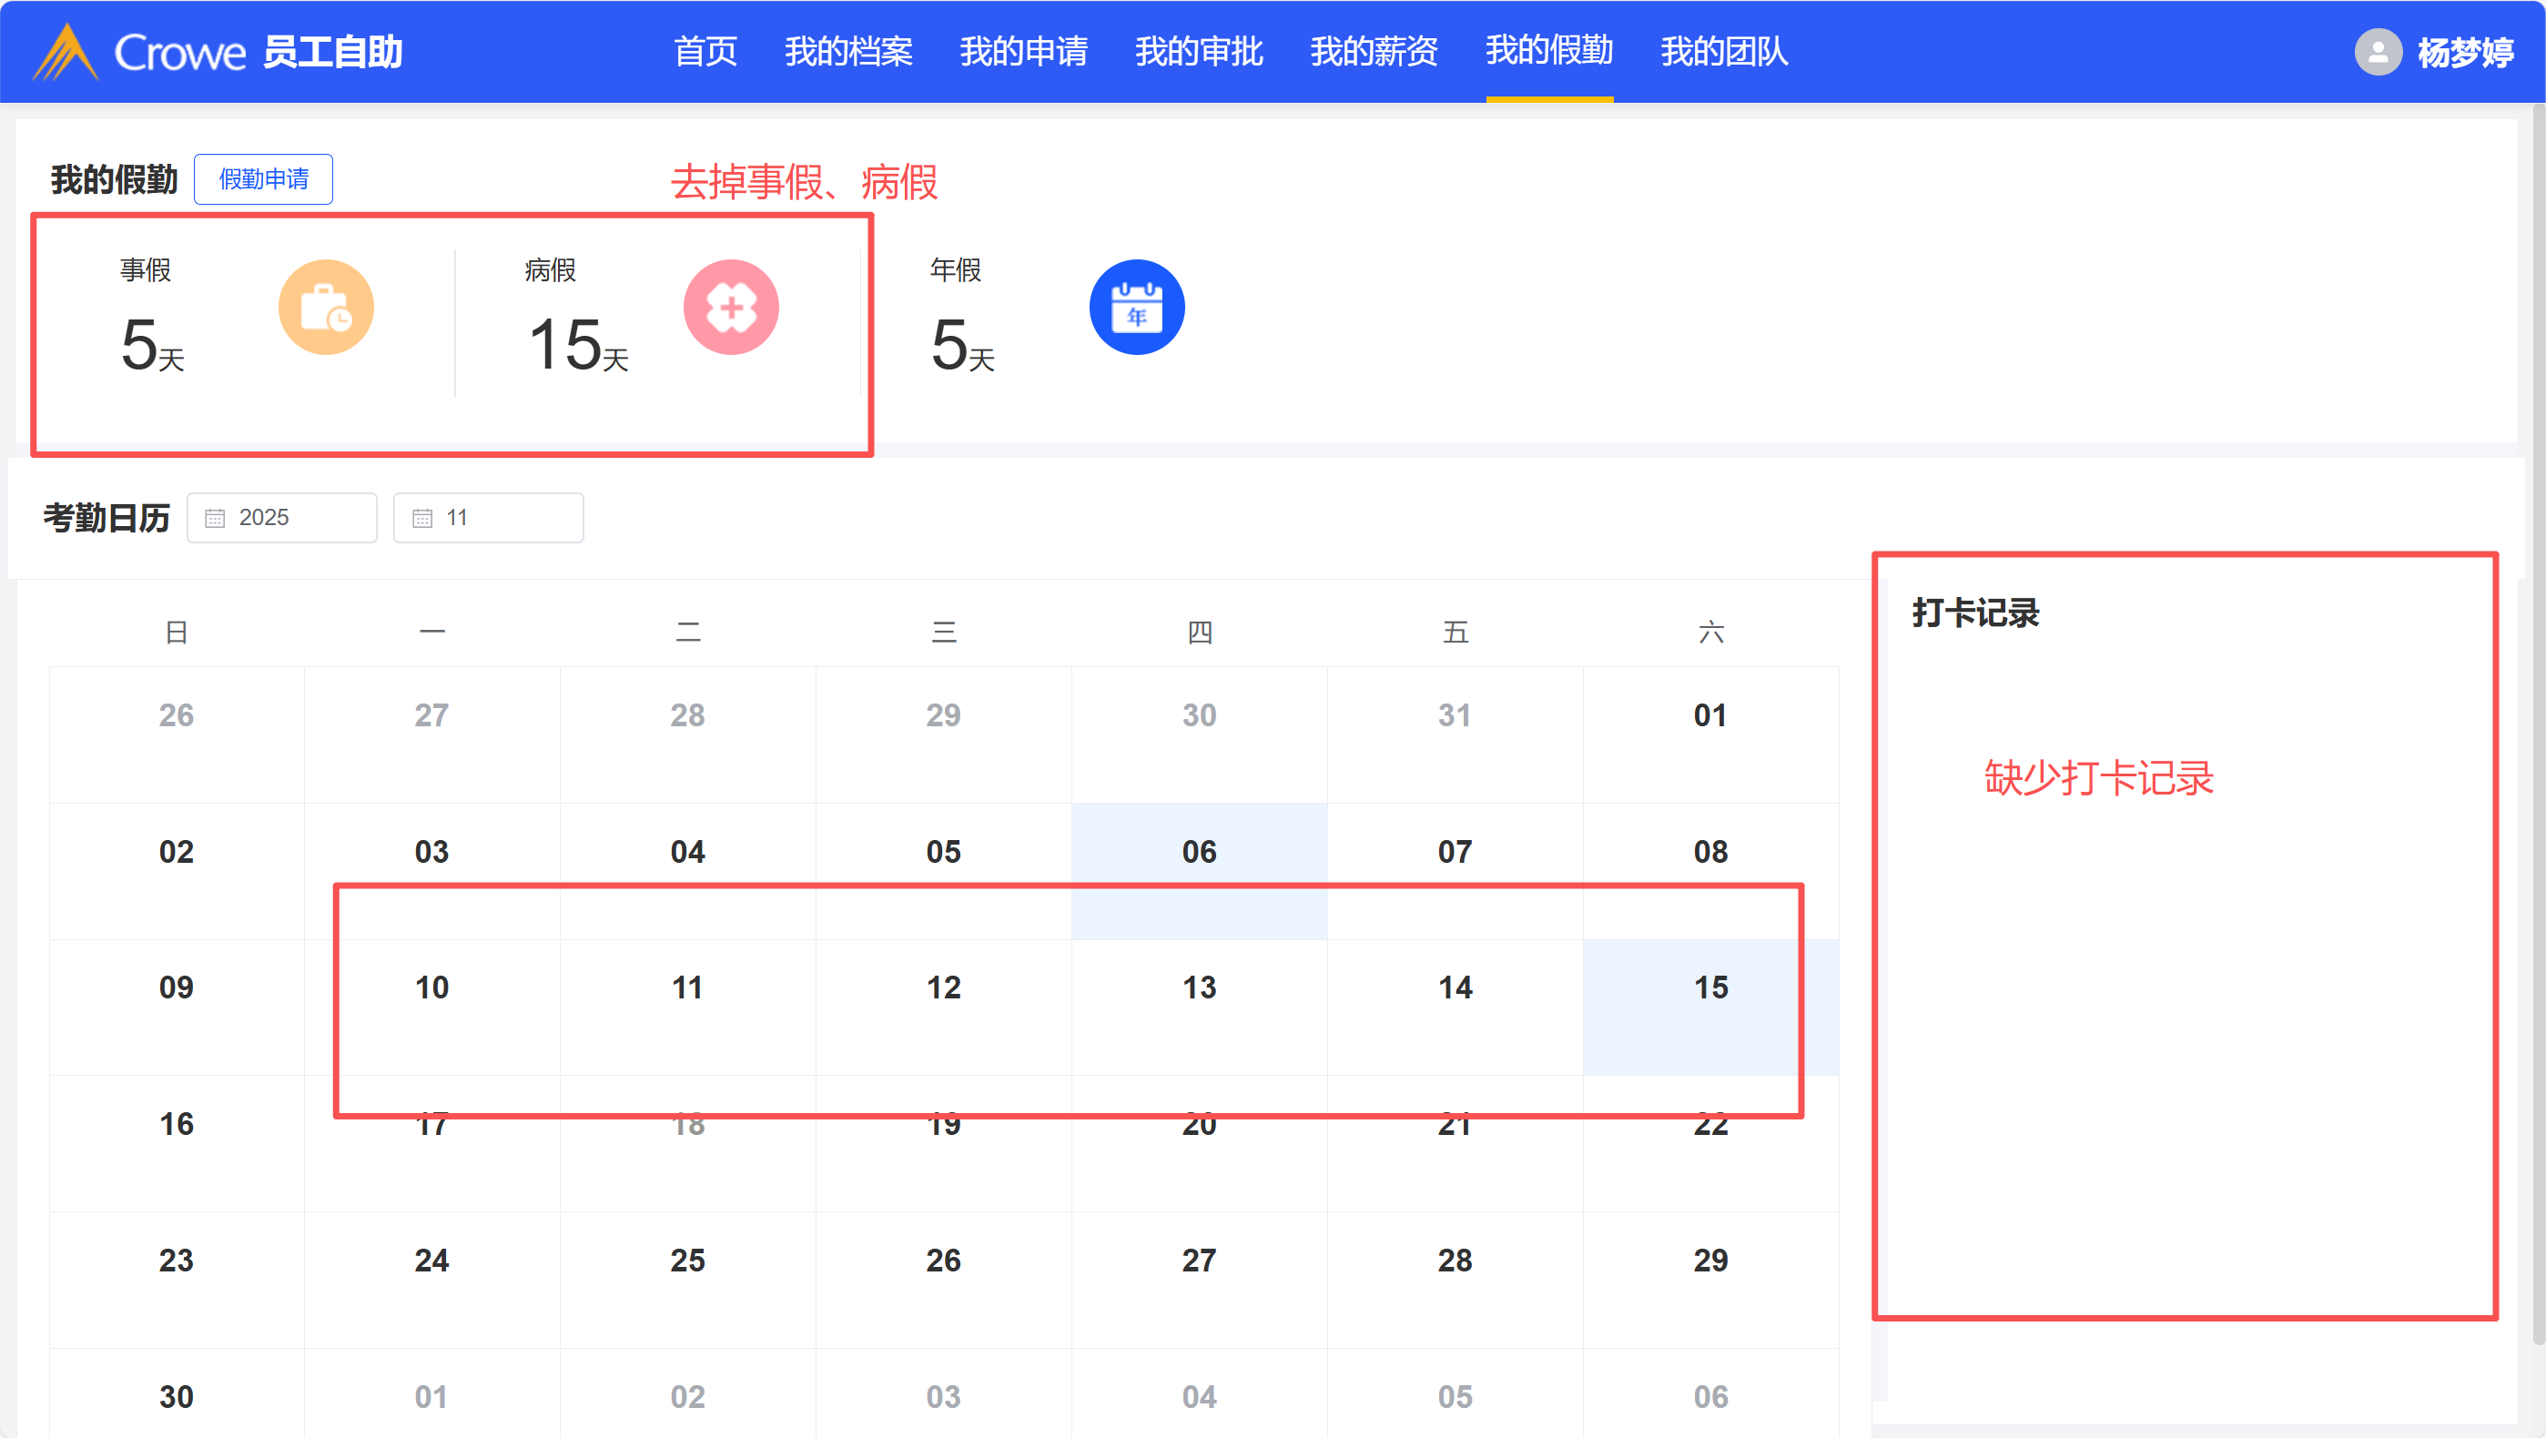
Task: Select date 15 in the attendance calendar
Action: (1711, 987)
